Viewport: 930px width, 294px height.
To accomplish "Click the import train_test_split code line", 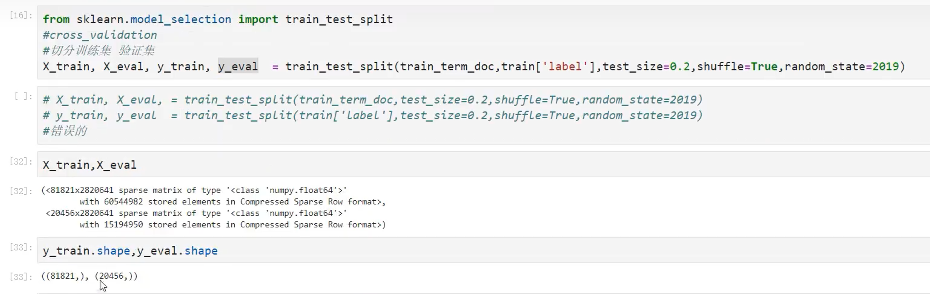I will [217, 19].
